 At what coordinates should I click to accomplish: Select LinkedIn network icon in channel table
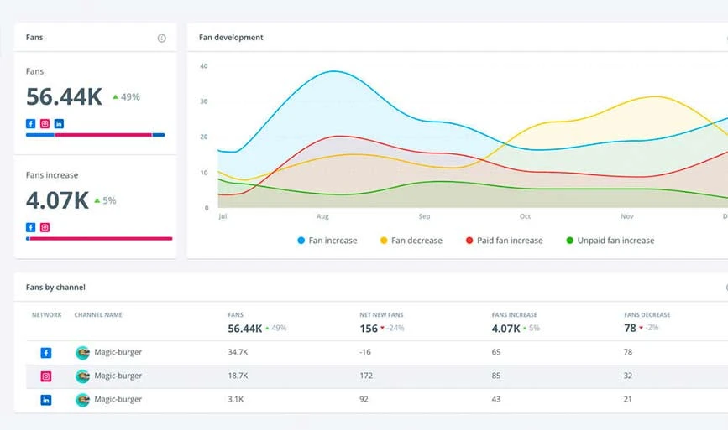click(46, 400)
